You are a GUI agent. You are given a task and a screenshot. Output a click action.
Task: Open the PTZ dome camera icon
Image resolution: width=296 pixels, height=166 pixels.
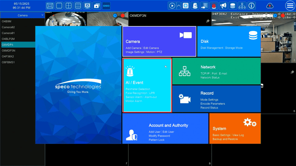point(195,6)
